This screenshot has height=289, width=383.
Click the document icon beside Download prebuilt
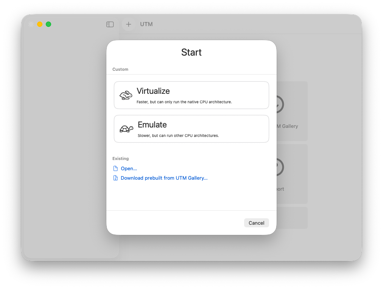[115, 178]
